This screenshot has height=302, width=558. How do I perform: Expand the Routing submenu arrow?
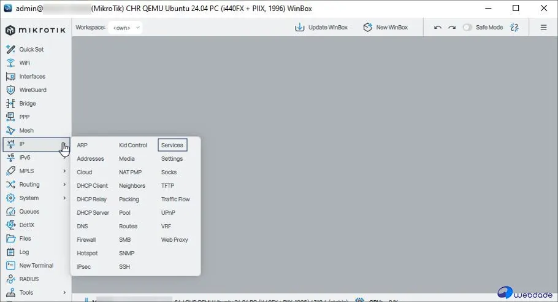[x=64, y=184]
